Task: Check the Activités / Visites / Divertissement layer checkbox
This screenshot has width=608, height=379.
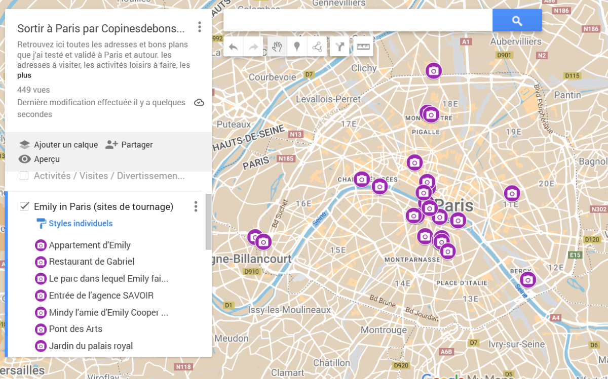Action: pos(24,176)
